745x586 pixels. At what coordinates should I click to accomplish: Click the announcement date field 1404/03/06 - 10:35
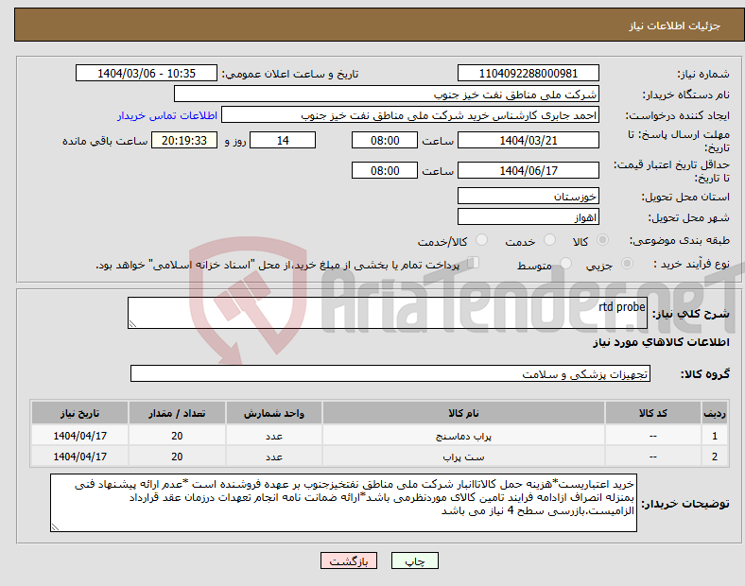pos(147,73)
